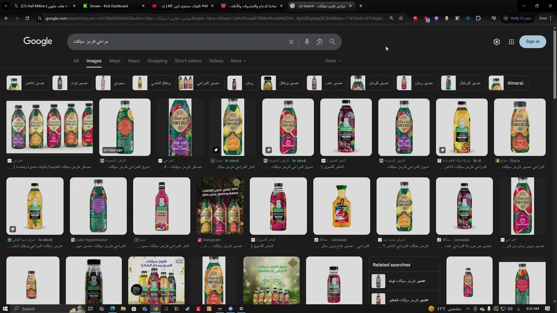Open the Windows Start menu
557x313 pixels.
(5, 309)
